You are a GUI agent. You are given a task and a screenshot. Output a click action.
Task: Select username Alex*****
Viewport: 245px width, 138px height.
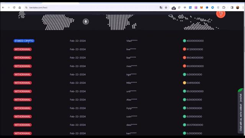(132, 100)
